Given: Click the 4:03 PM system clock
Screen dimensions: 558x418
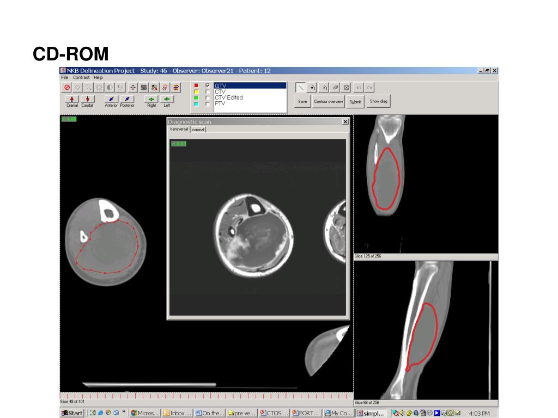Looking at the screenshot, I should point(479,414).
